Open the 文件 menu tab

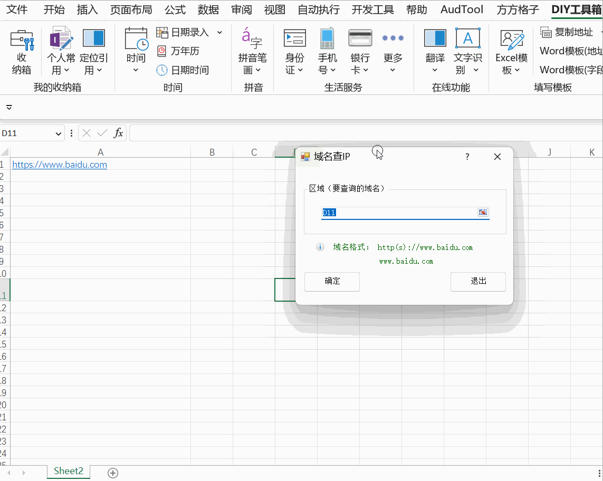click(17, 9)
